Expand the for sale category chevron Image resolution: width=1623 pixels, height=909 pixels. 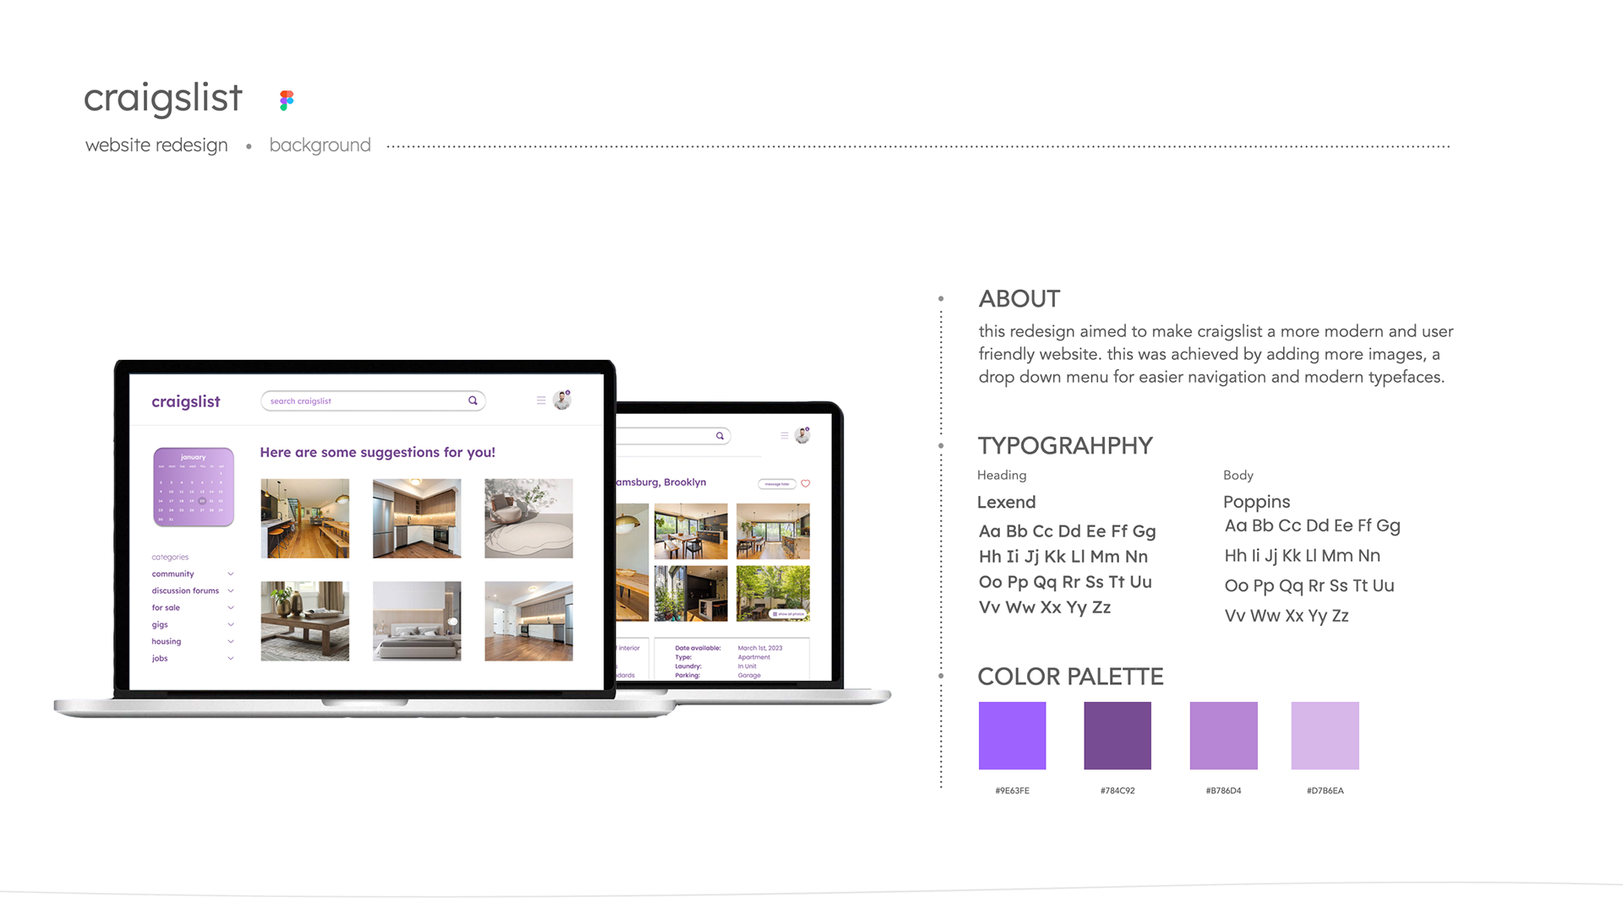[231, 607]
